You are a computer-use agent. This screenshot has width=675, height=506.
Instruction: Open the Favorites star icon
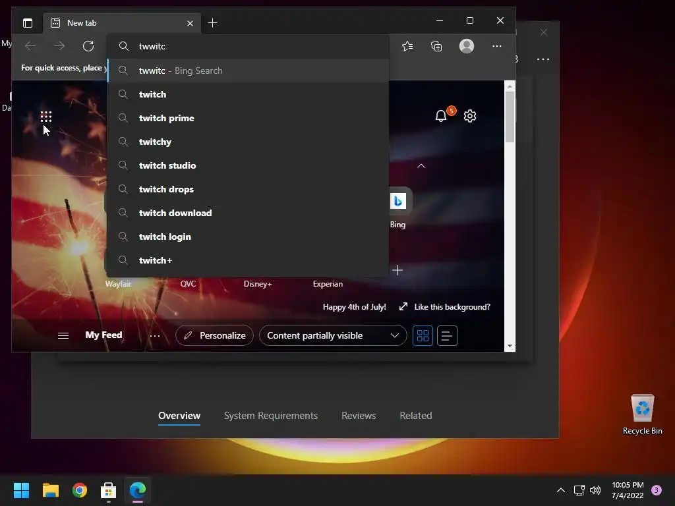coord(407,46)
